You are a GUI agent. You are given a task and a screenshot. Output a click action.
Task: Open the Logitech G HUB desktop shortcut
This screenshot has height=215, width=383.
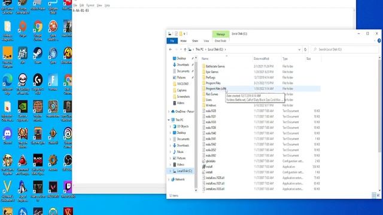38,84
